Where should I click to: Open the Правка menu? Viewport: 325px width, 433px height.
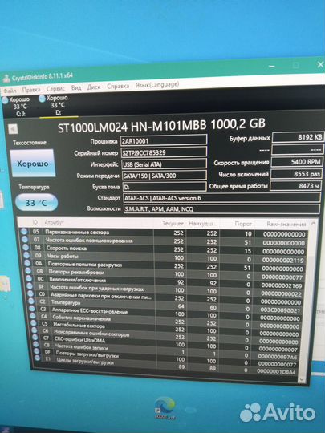point(31,90)
